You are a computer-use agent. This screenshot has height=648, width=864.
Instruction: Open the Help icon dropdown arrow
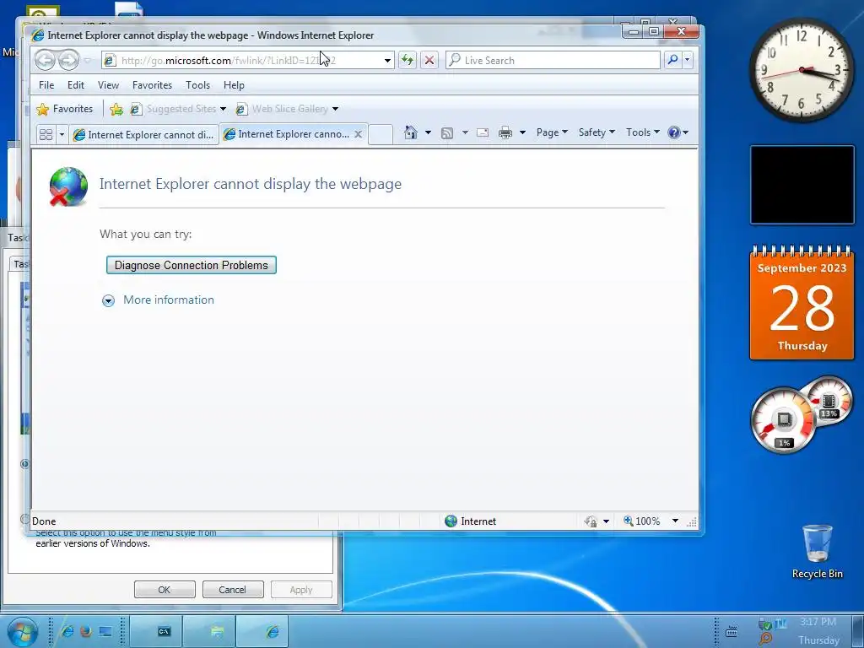tap(685, 132)
